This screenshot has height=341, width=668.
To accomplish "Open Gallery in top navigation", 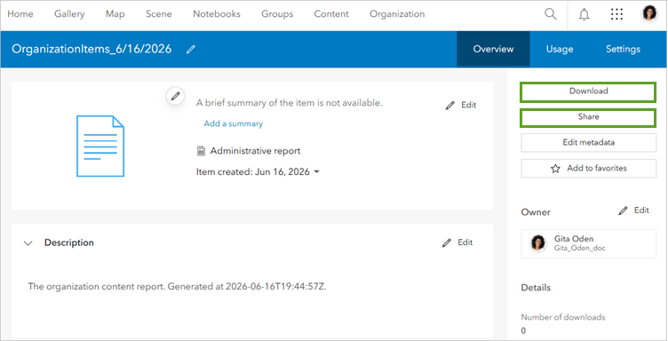I will tap(69, 13).
